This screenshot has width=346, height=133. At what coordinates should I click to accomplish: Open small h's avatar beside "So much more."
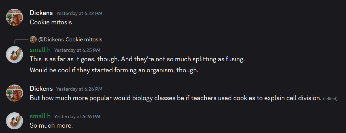[x=14, y=121]
